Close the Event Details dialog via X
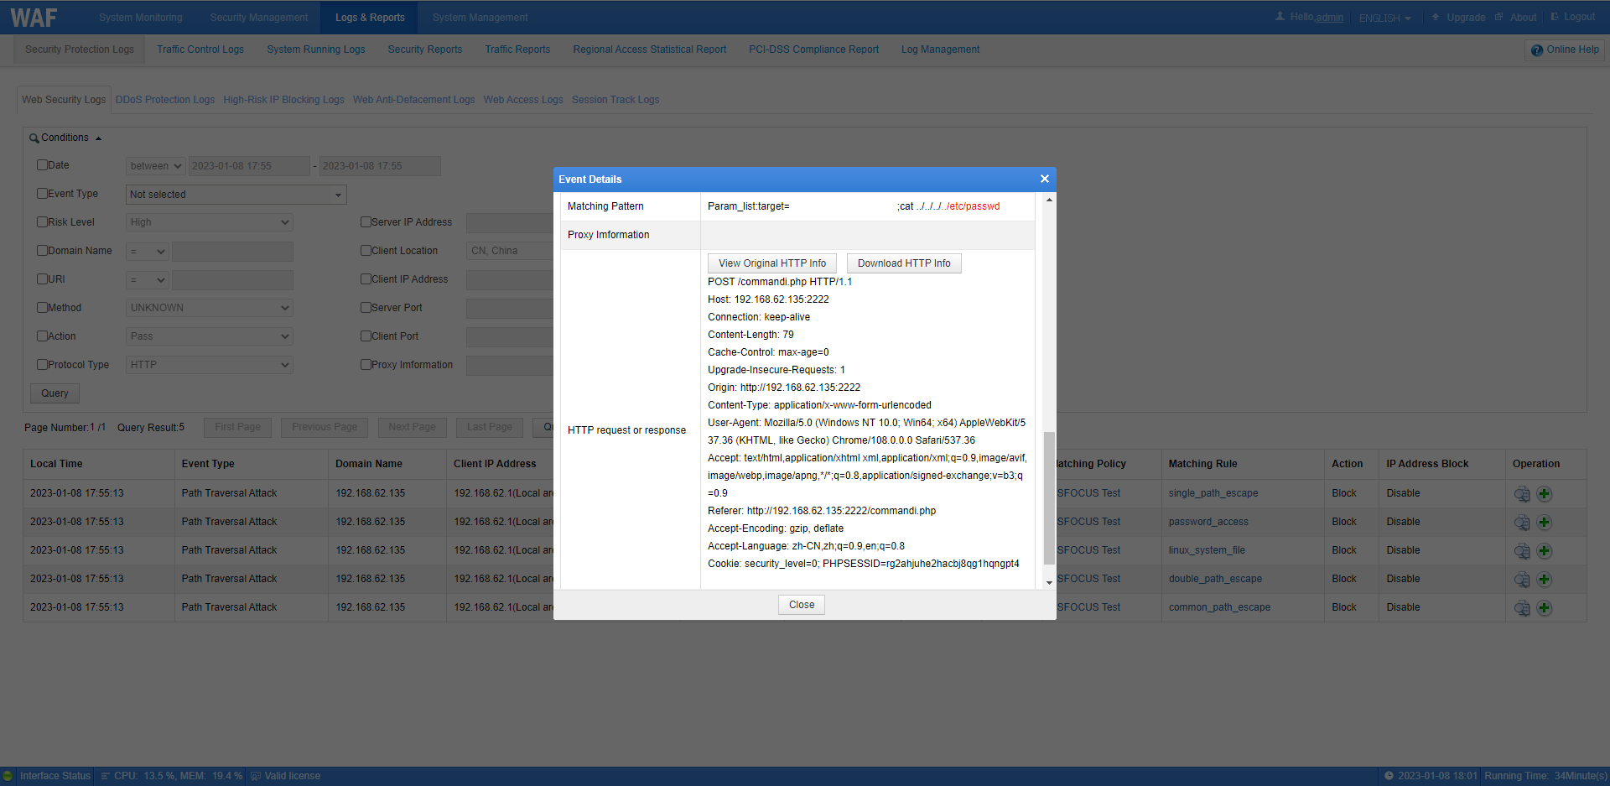Image resolution: width=1610 pixels, height=786 pixels. 1045,179
